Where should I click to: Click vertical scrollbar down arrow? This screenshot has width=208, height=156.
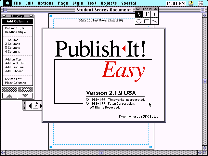click(x=204, y=148)
